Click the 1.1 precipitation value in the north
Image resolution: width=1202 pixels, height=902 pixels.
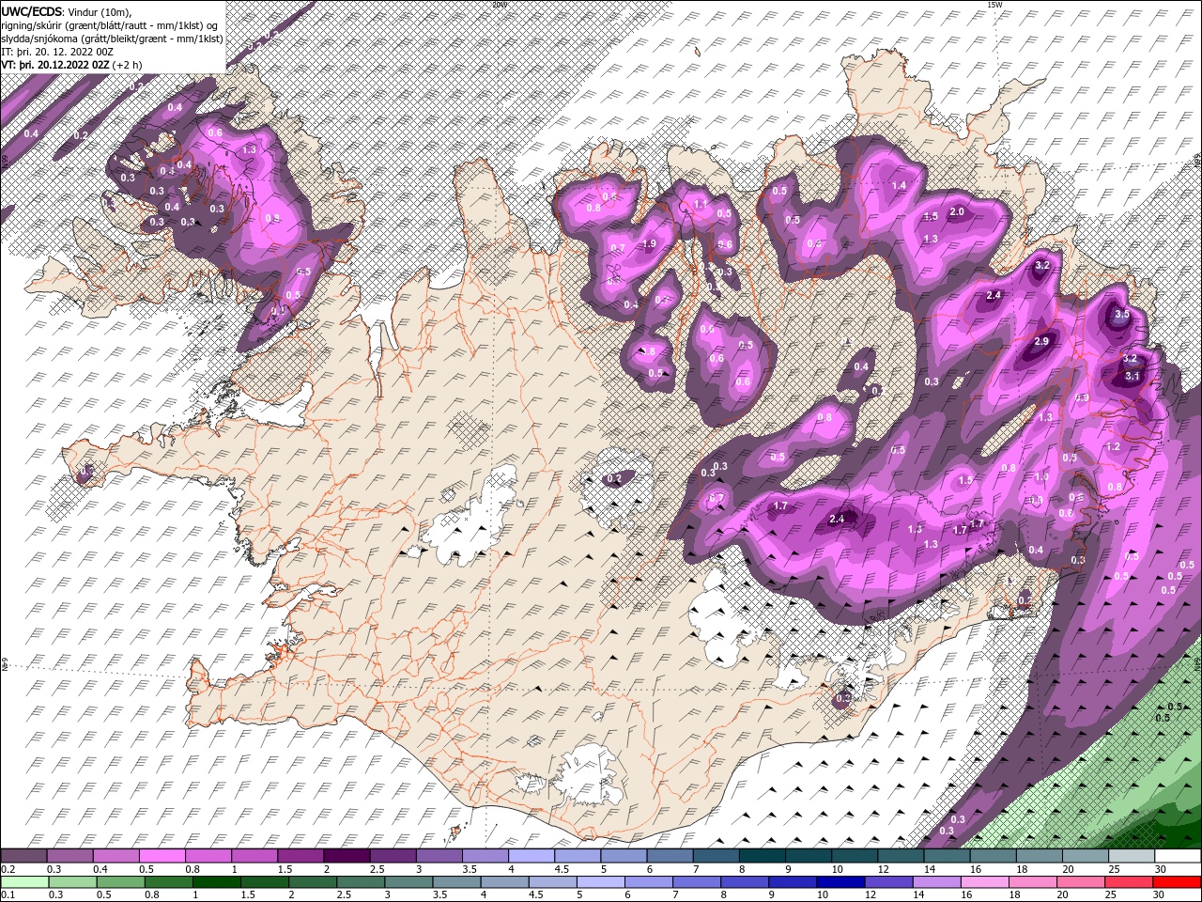tap(700, 204)
